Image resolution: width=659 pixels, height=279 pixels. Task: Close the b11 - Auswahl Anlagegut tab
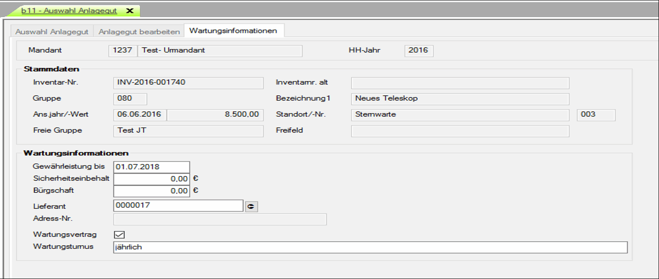coord(129,11)
